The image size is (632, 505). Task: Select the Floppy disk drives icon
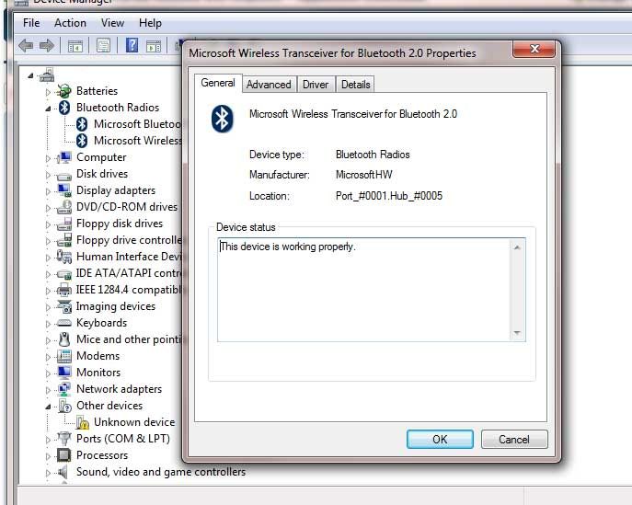(x=64, y=224)
